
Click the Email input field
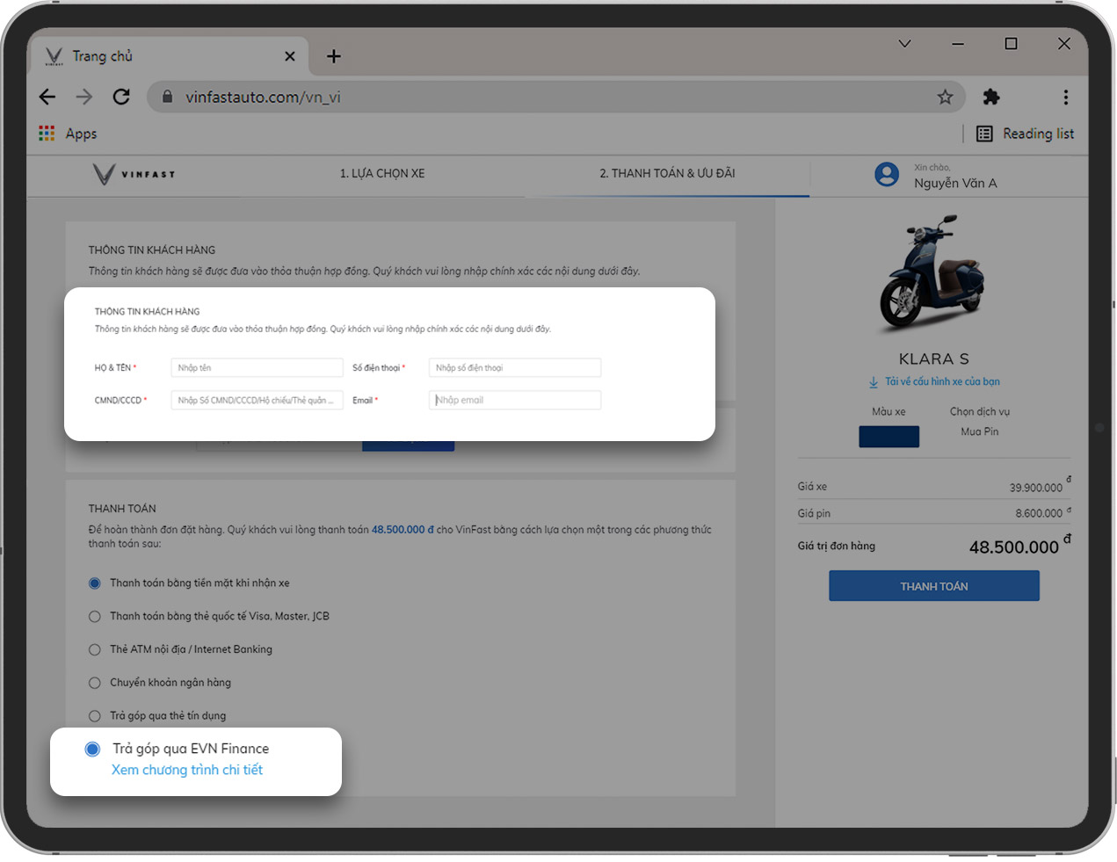coord(515,401)
